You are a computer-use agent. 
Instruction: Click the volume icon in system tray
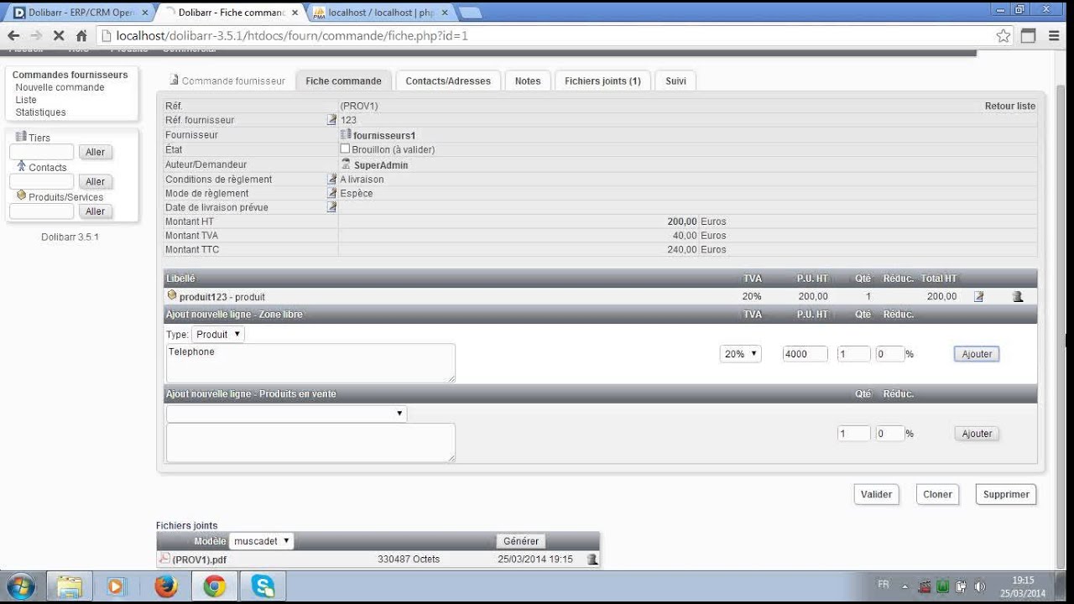[979, 586]
